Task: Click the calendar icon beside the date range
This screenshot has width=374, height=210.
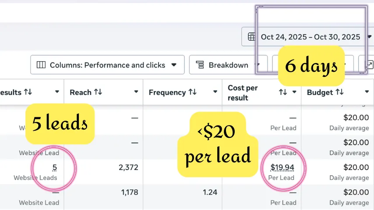Action: coord(252,37)
